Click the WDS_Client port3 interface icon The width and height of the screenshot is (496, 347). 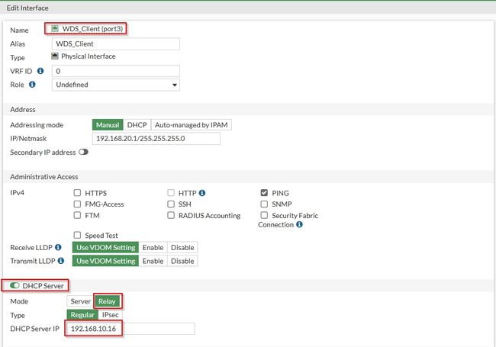pyautogui.click(x=56, y=29)
